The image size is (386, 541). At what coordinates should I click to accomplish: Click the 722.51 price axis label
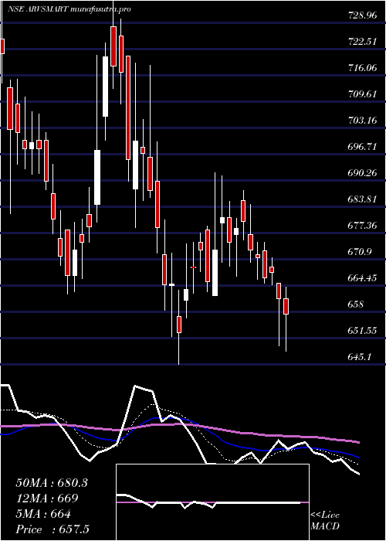(361, 42)
